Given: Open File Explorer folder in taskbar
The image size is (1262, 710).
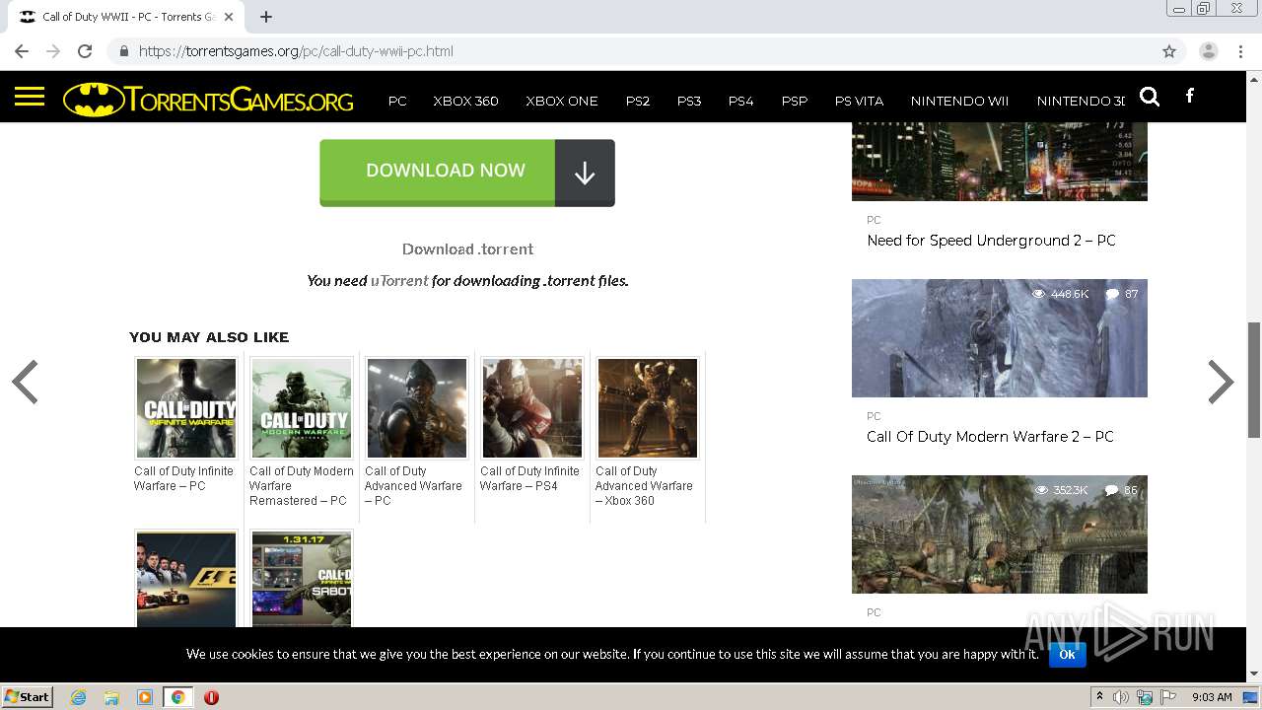Looking at the screenshot, I should click(x=111, y=697).
